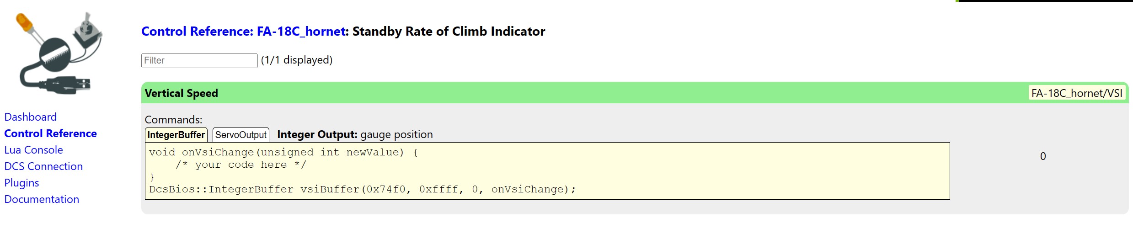Navigate to Plugins page

point(21,183)
